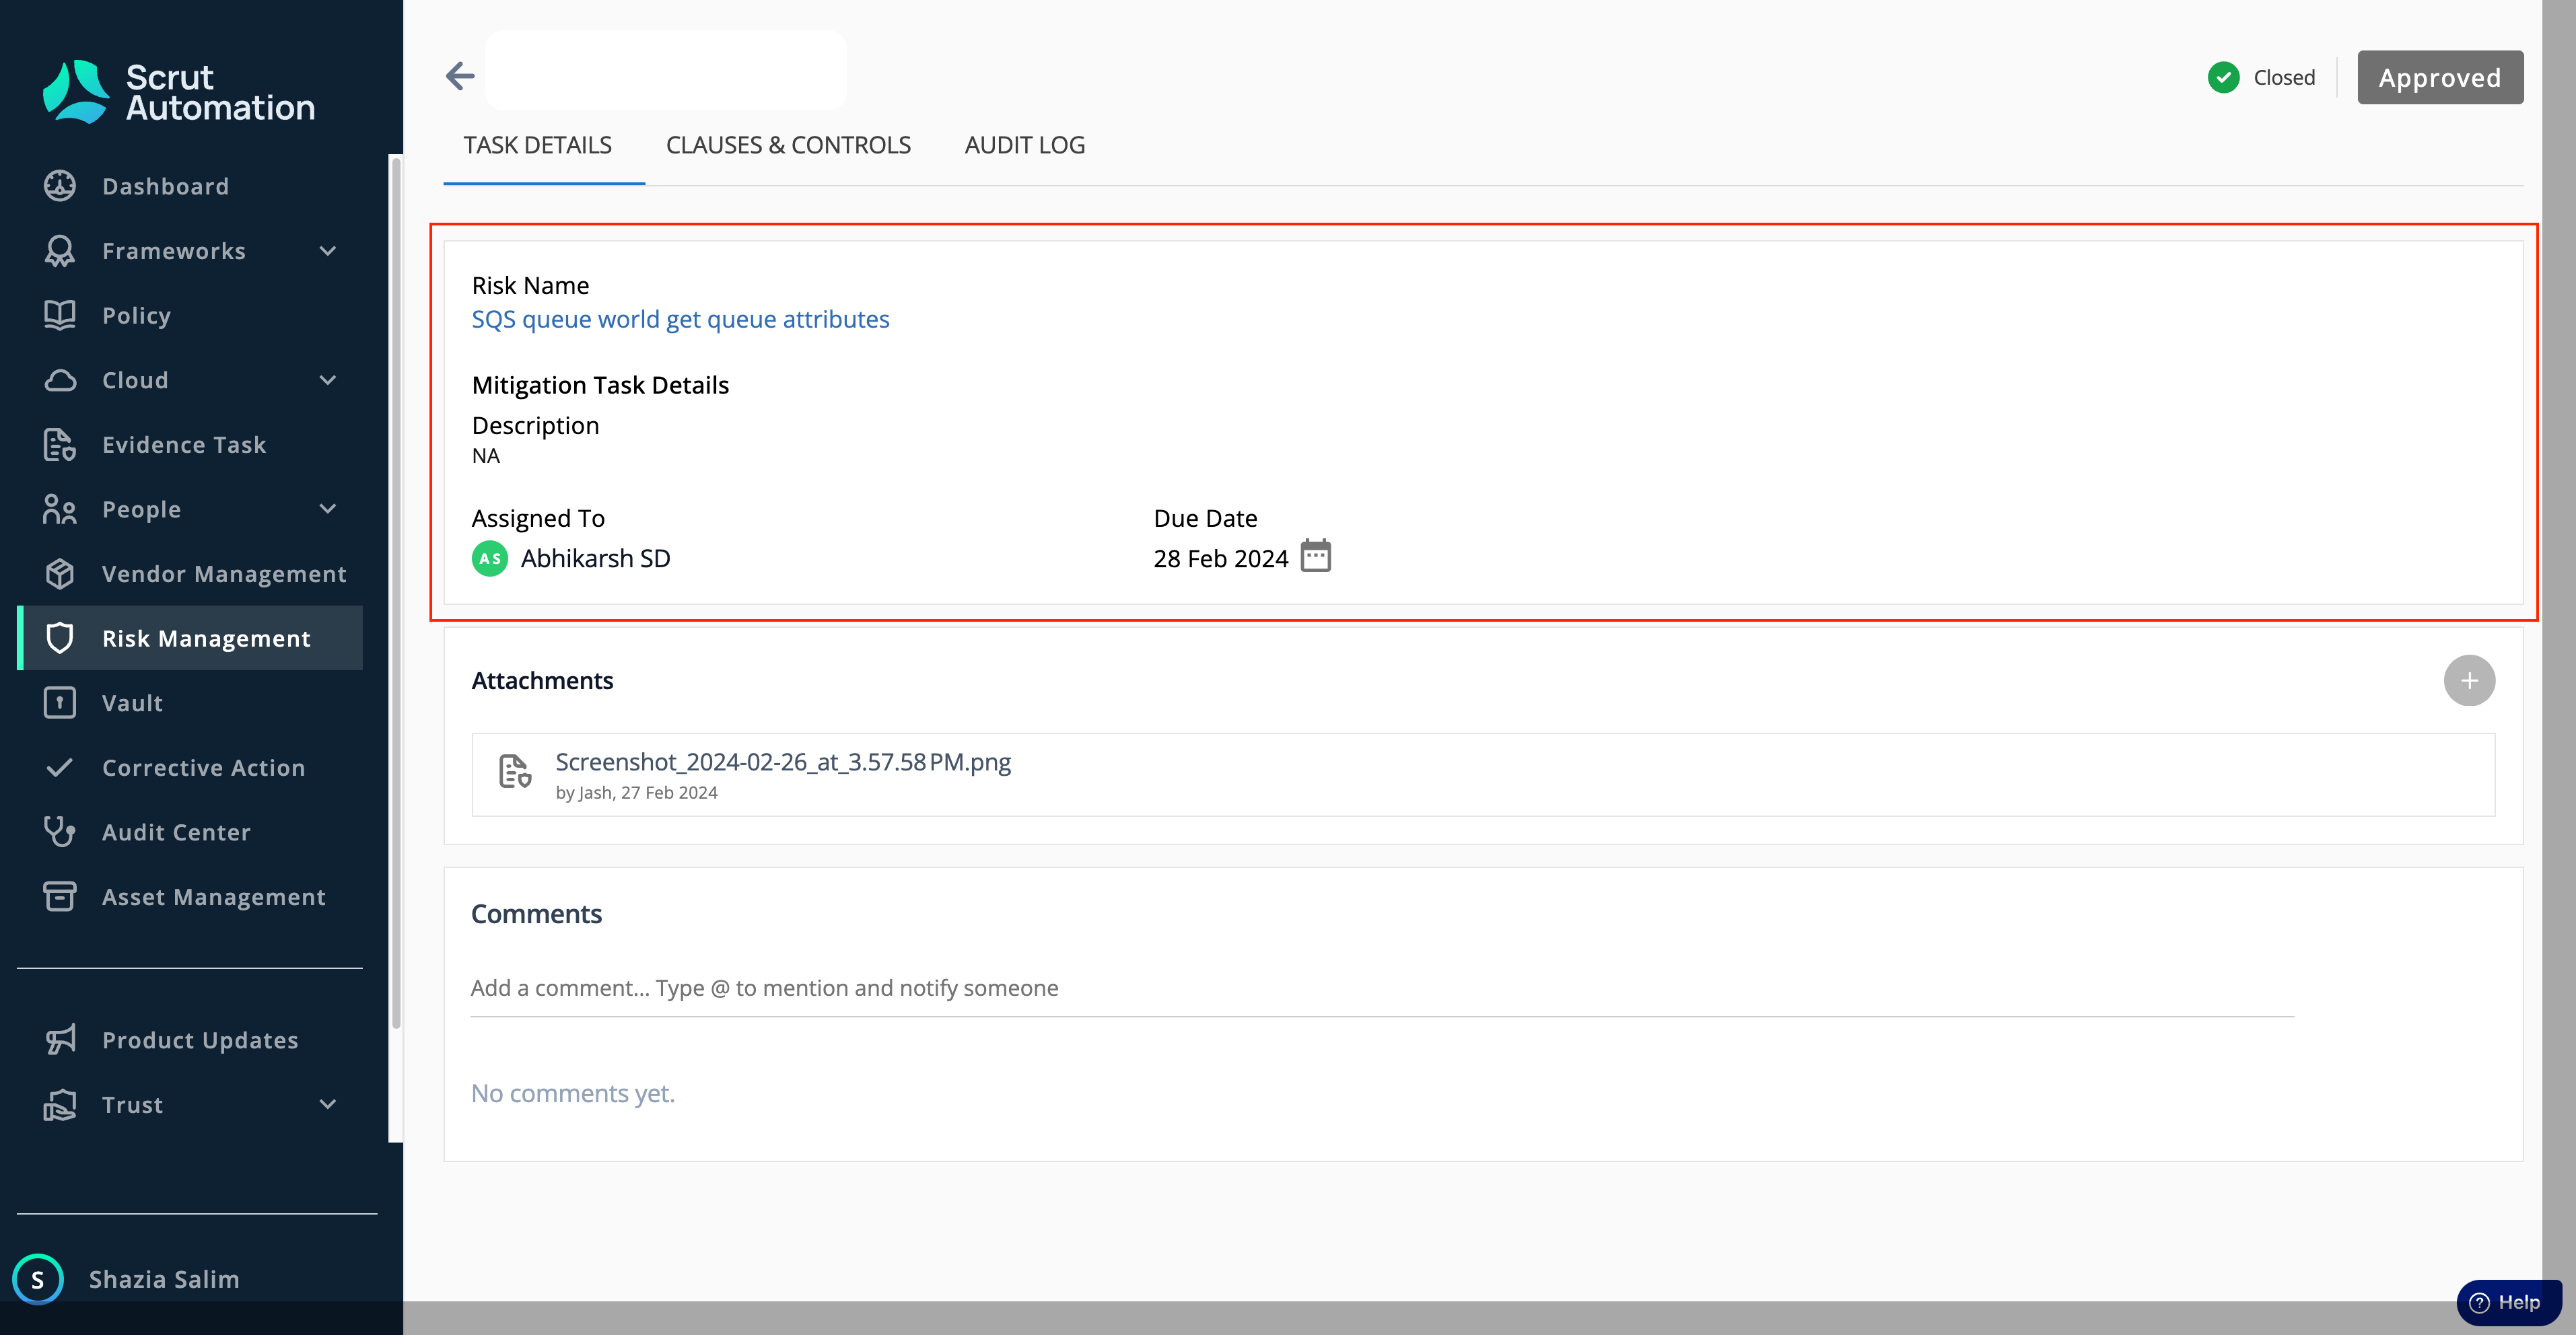Click the Evidence Task document icon
Image resolution: width=2576 pixels, height=1335 pixels.
[60, 445]
